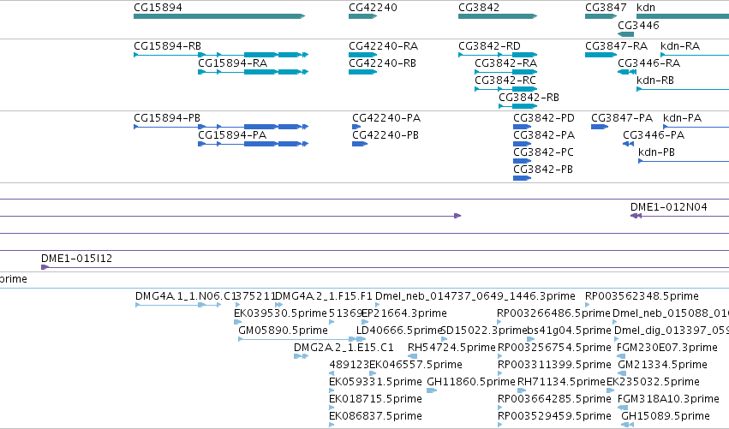Click the CG15894-PB protein label
This screenshot has width=729, height=429.
[x=167, y=118]
